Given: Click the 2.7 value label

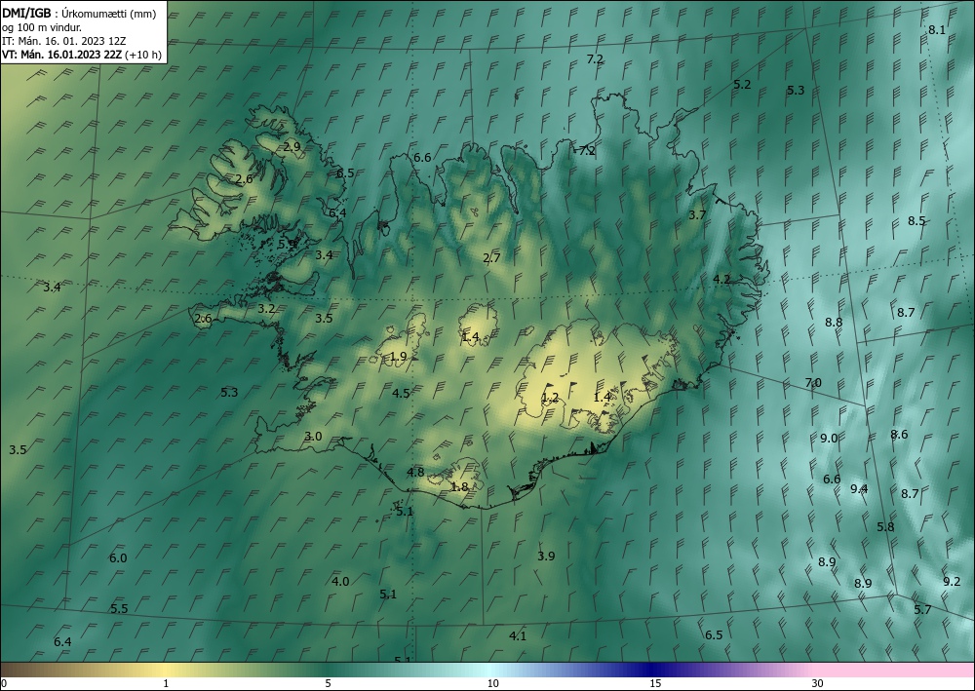Looking at the screenshot, I should [491, 258].
